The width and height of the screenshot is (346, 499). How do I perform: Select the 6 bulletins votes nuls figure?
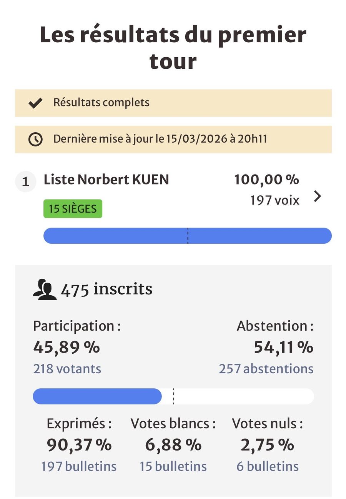click(x=268, y=466)
